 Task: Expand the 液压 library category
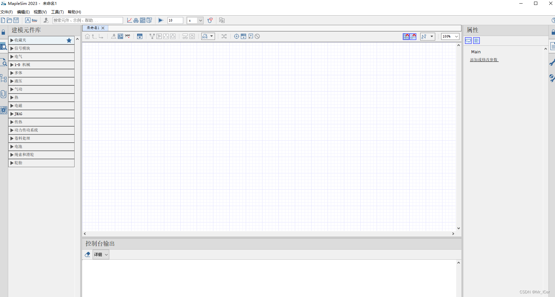(x=41, y=81)
